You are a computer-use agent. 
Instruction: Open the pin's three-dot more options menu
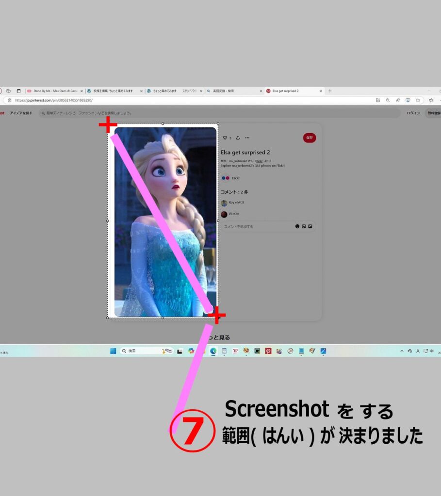pos(247,138)
